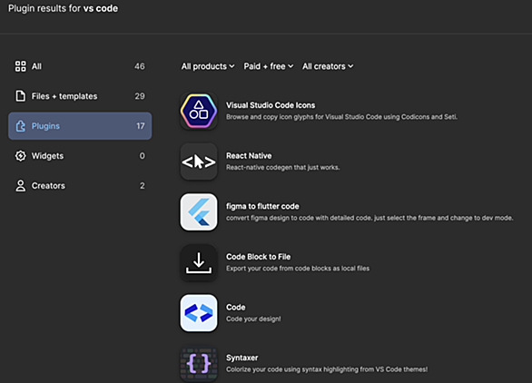
Task: Open the Syntaxer title link
Action: 241,358
